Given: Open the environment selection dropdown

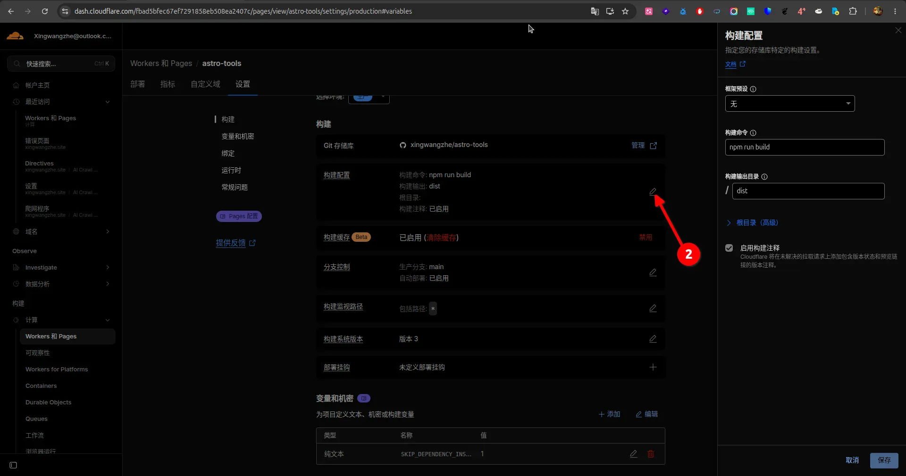Looking at the screenshot, I should 369,97.
